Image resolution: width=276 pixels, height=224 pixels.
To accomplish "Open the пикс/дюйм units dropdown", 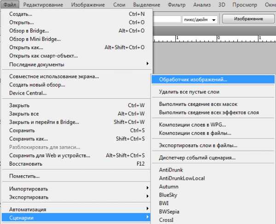I will click(200, 19).
